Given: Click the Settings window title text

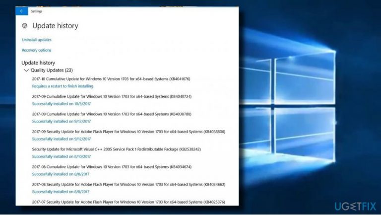Looking at the screenshot, I should (x=37, y=11).
